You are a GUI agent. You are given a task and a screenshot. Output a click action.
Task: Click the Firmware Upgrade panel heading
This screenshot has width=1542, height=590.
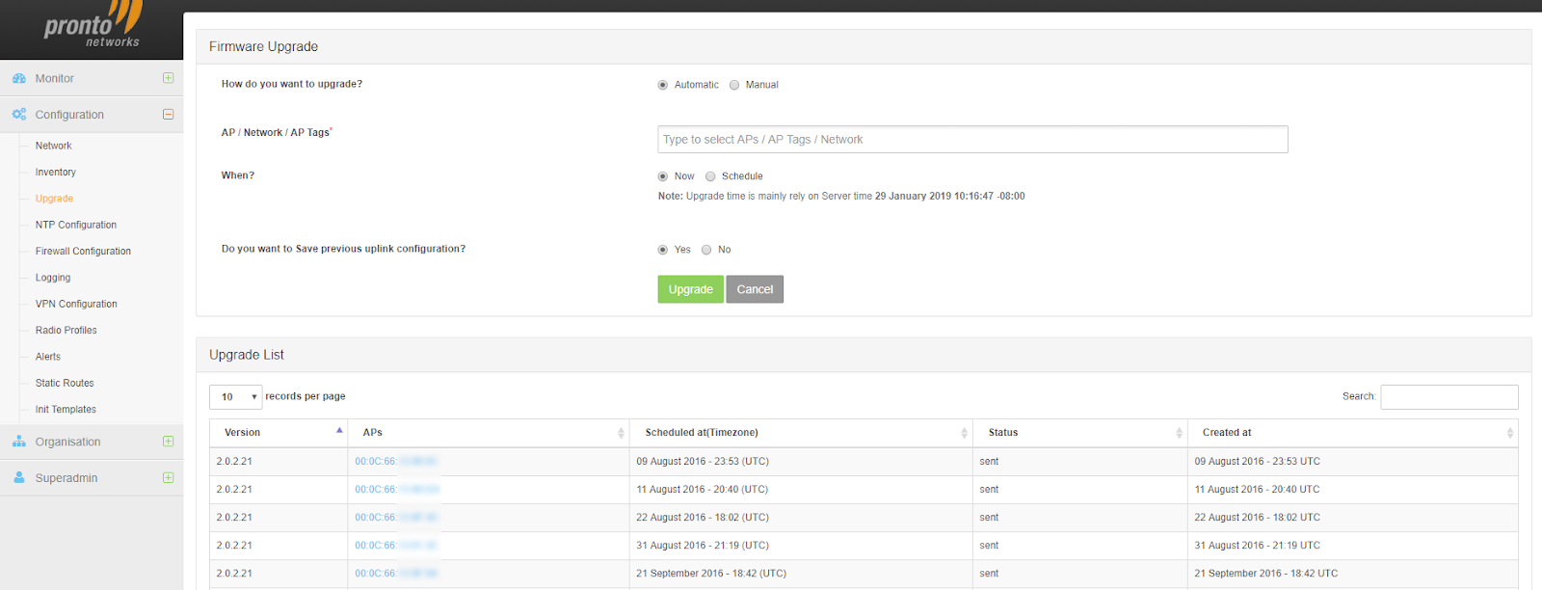263,46
